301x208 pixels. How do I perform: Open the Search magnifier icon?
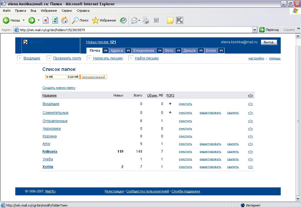[x=75, y=20]
